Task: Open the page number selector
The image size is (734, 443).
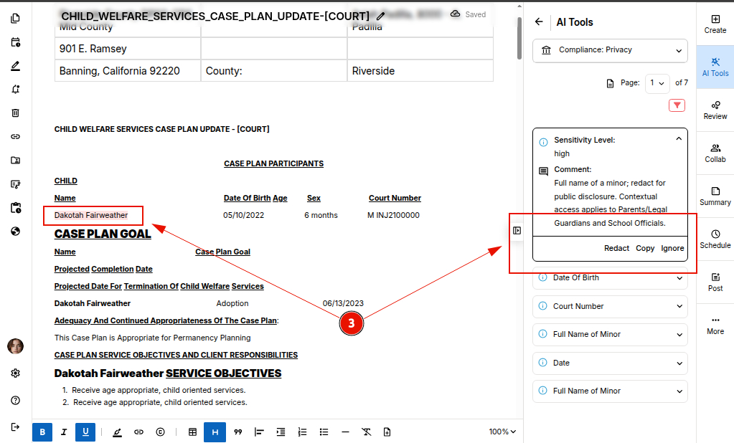Action: point(657,83)
